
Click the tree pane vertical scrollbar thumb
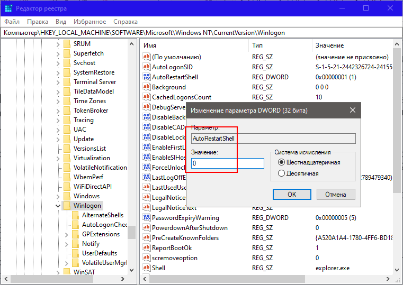[x=131, y=232]
